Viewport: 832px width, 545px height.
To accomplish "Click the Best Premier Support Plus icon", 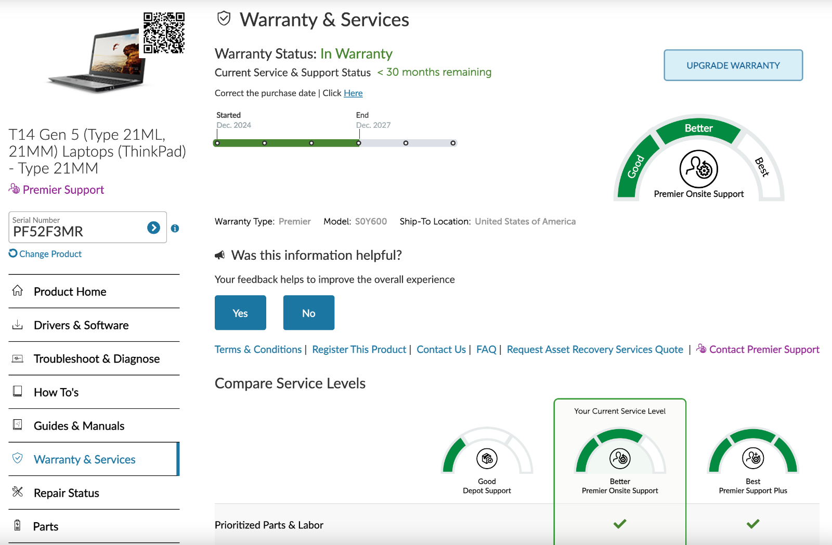I will (753, 459).
